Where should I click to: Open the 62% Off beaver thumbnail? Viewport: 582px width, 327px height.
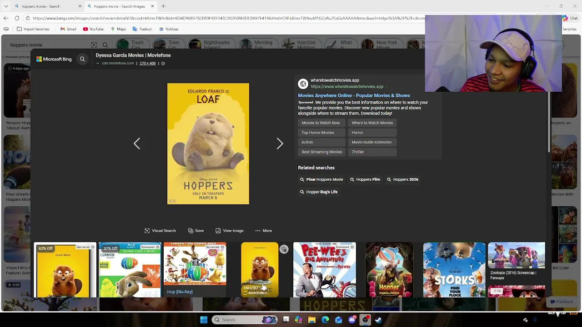click(65, 270)
